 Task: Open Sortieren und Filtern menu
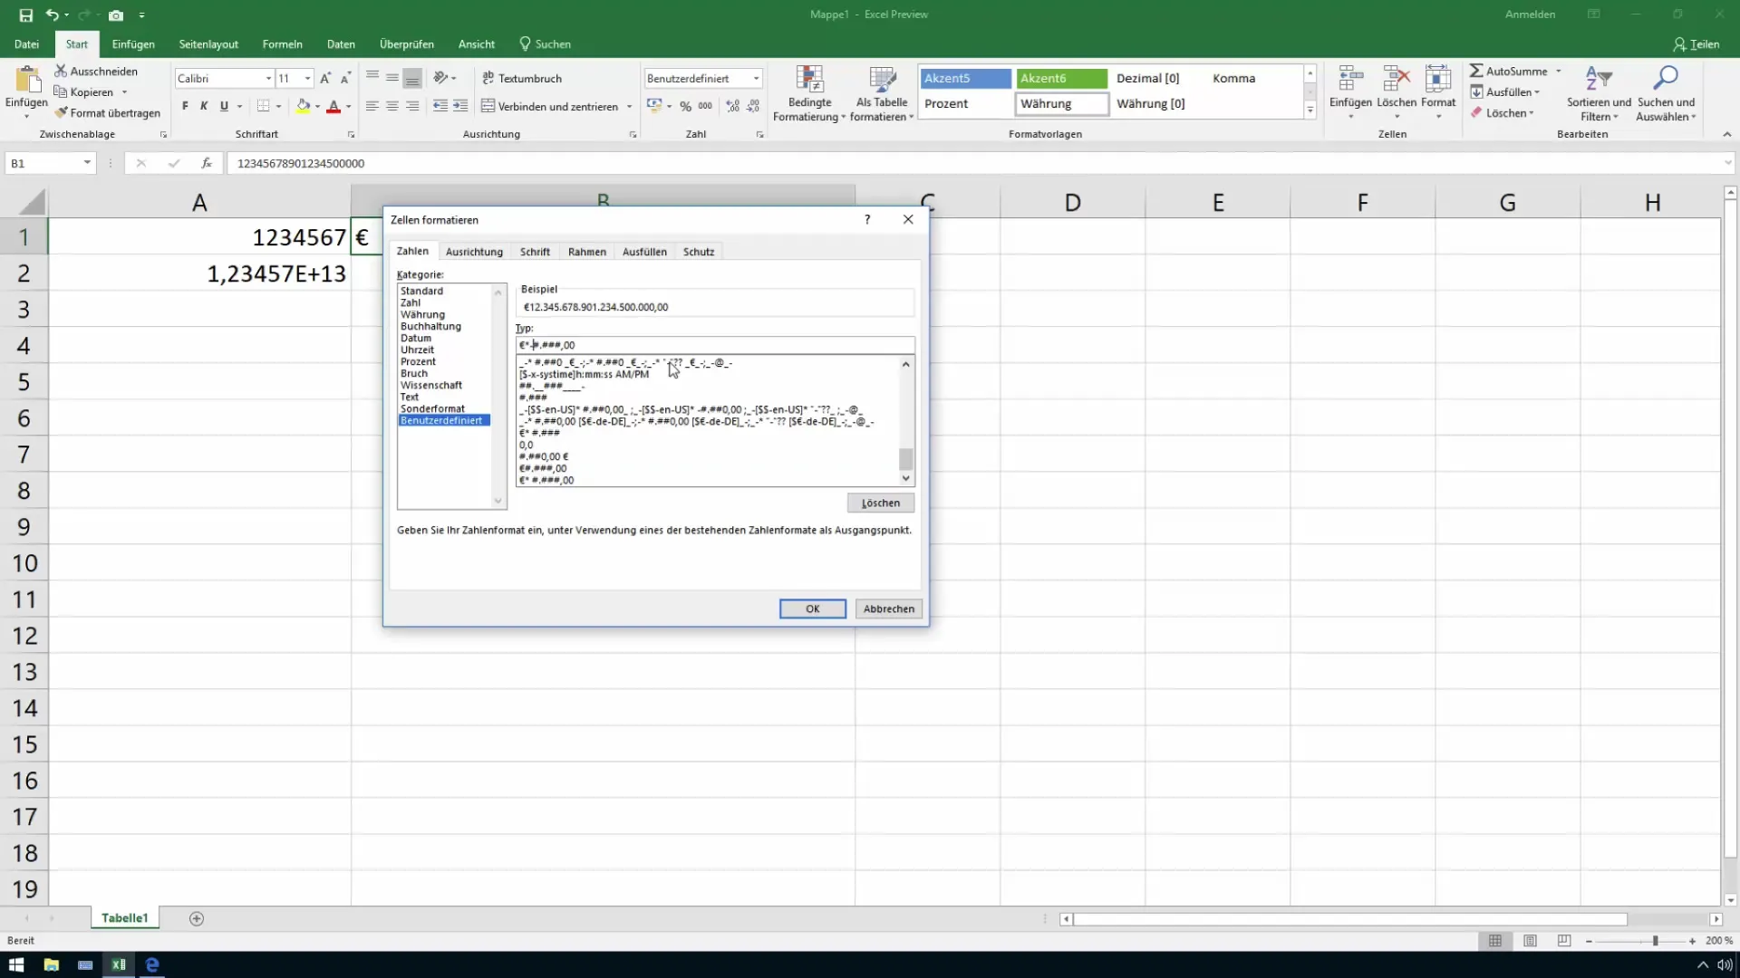1599,93
